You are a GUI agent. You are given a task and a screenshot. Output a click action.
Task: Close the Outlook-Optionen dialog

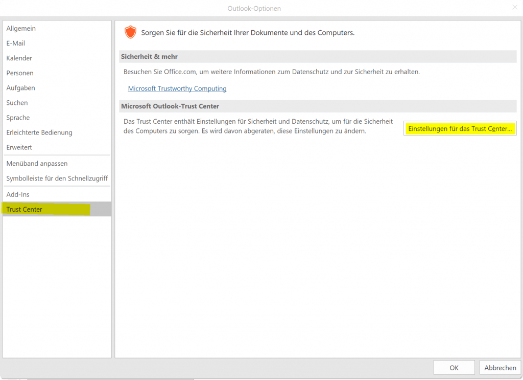pyautogui.click(x=515, y=7)
